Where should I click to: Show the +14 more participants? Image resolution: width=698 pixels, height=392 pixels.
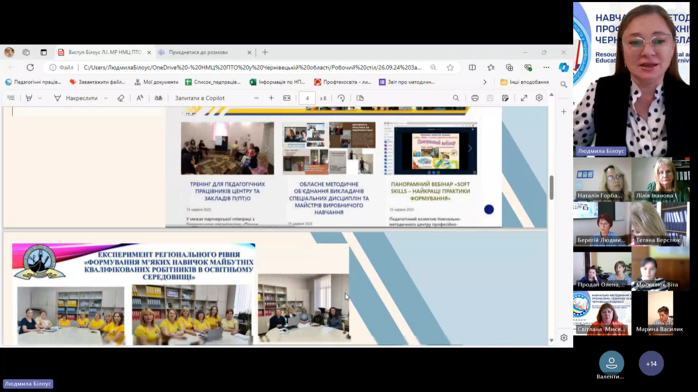click(x=651, y=364)
